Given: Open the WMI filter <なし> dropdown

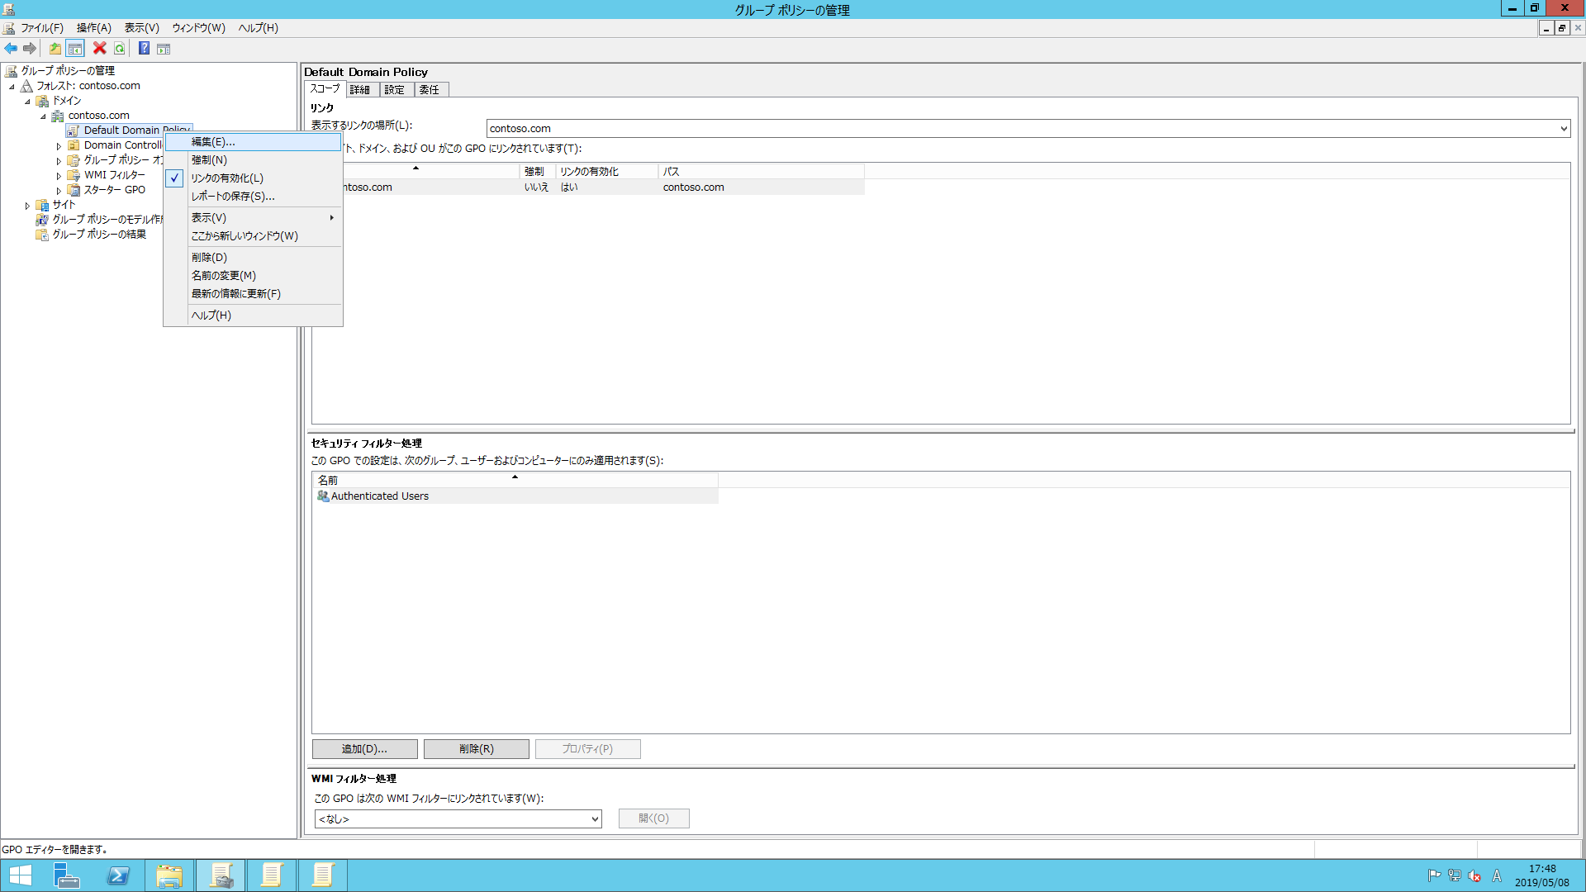Looking at the screenshot, I should pos(594,819).
